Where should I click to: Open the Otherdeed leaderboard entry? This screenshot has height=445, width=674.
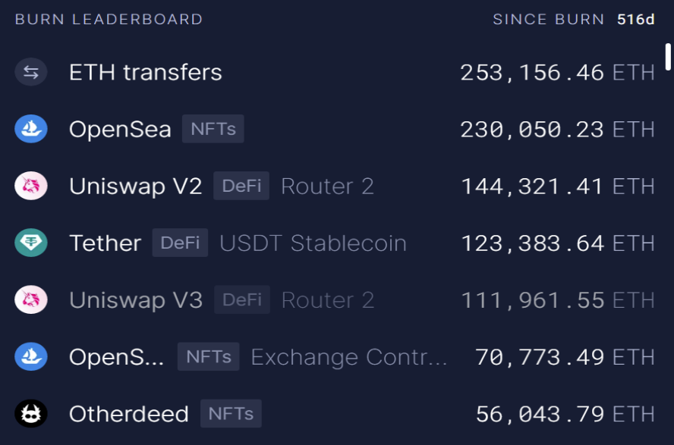click(335, 414)
